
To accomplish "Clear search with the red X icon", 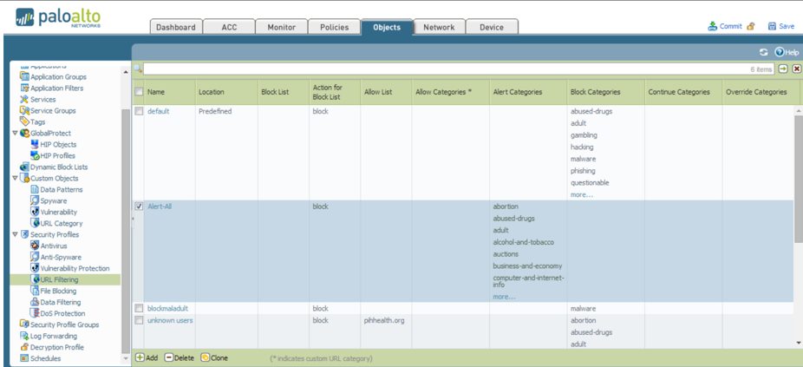I will [x=796, y=69].
